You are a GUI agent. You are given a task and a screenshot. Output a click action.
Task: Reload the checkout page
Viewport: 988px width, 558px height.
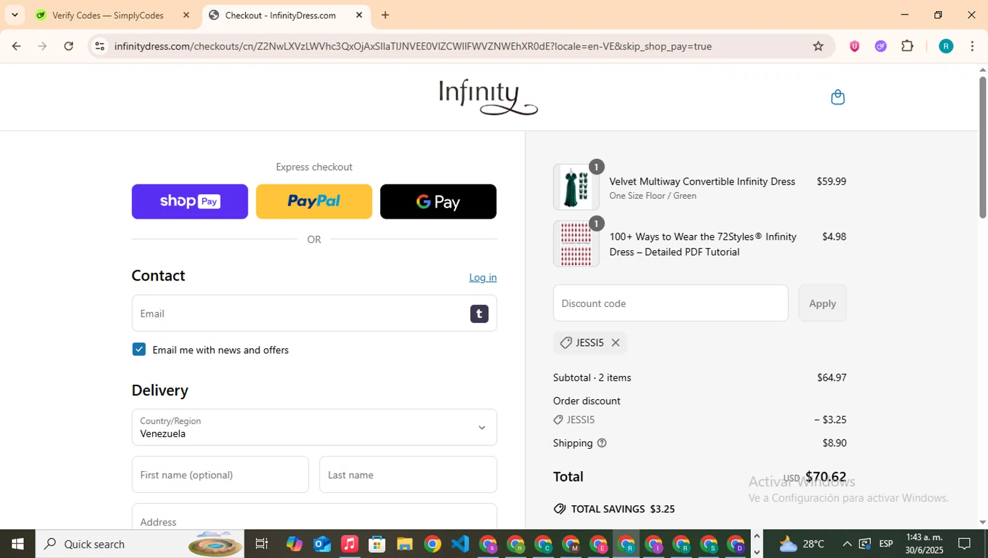point(69,46)
